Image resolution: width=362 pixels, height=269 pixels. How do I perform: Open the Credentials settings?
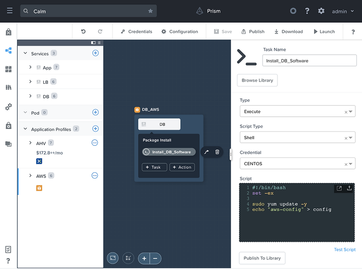tap(136, 32)
